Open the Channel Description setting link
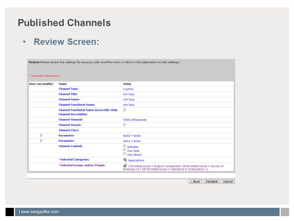294x221 pixels. pos(73,114)
